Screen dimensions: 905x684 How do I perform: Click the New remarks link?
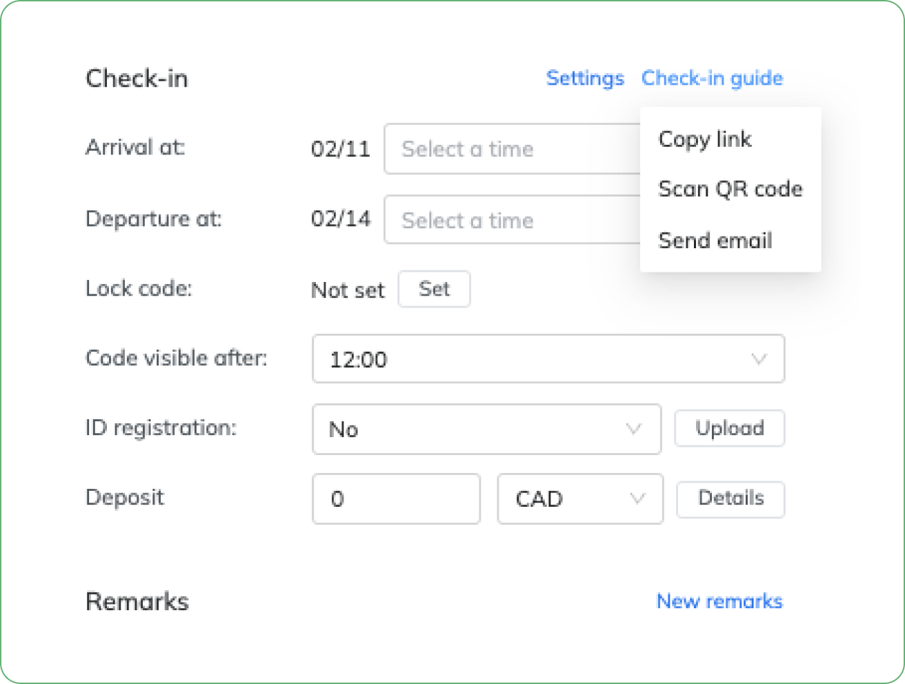719,601
